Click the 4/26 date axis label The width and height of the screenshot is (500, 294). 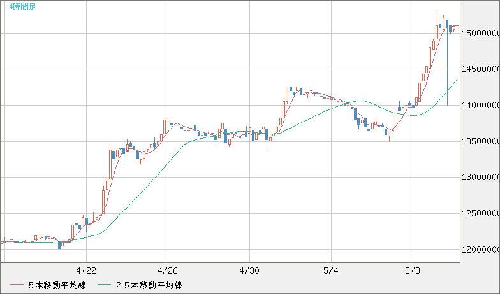168,271
